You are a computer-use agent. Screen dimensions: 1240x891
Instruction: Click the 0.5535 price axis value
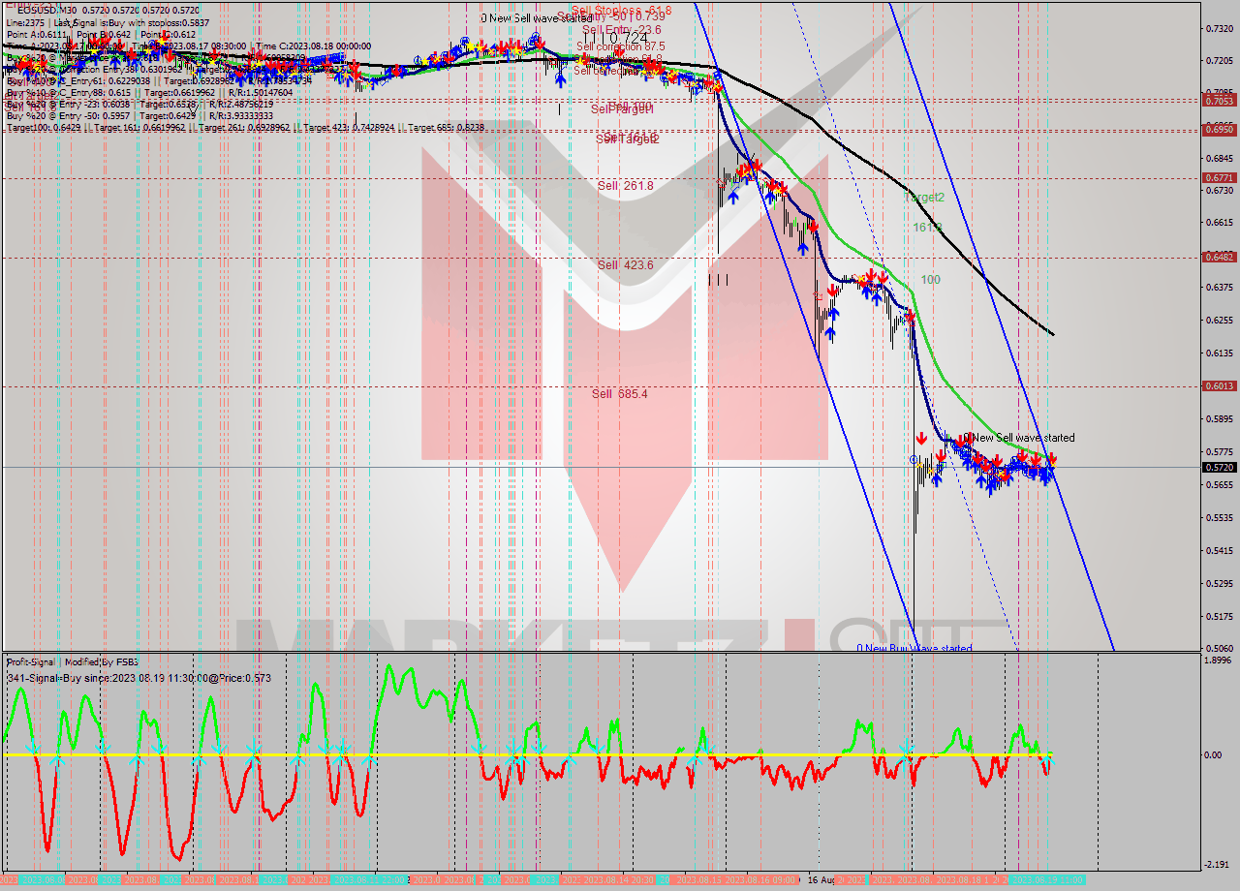pos(1219,517)
